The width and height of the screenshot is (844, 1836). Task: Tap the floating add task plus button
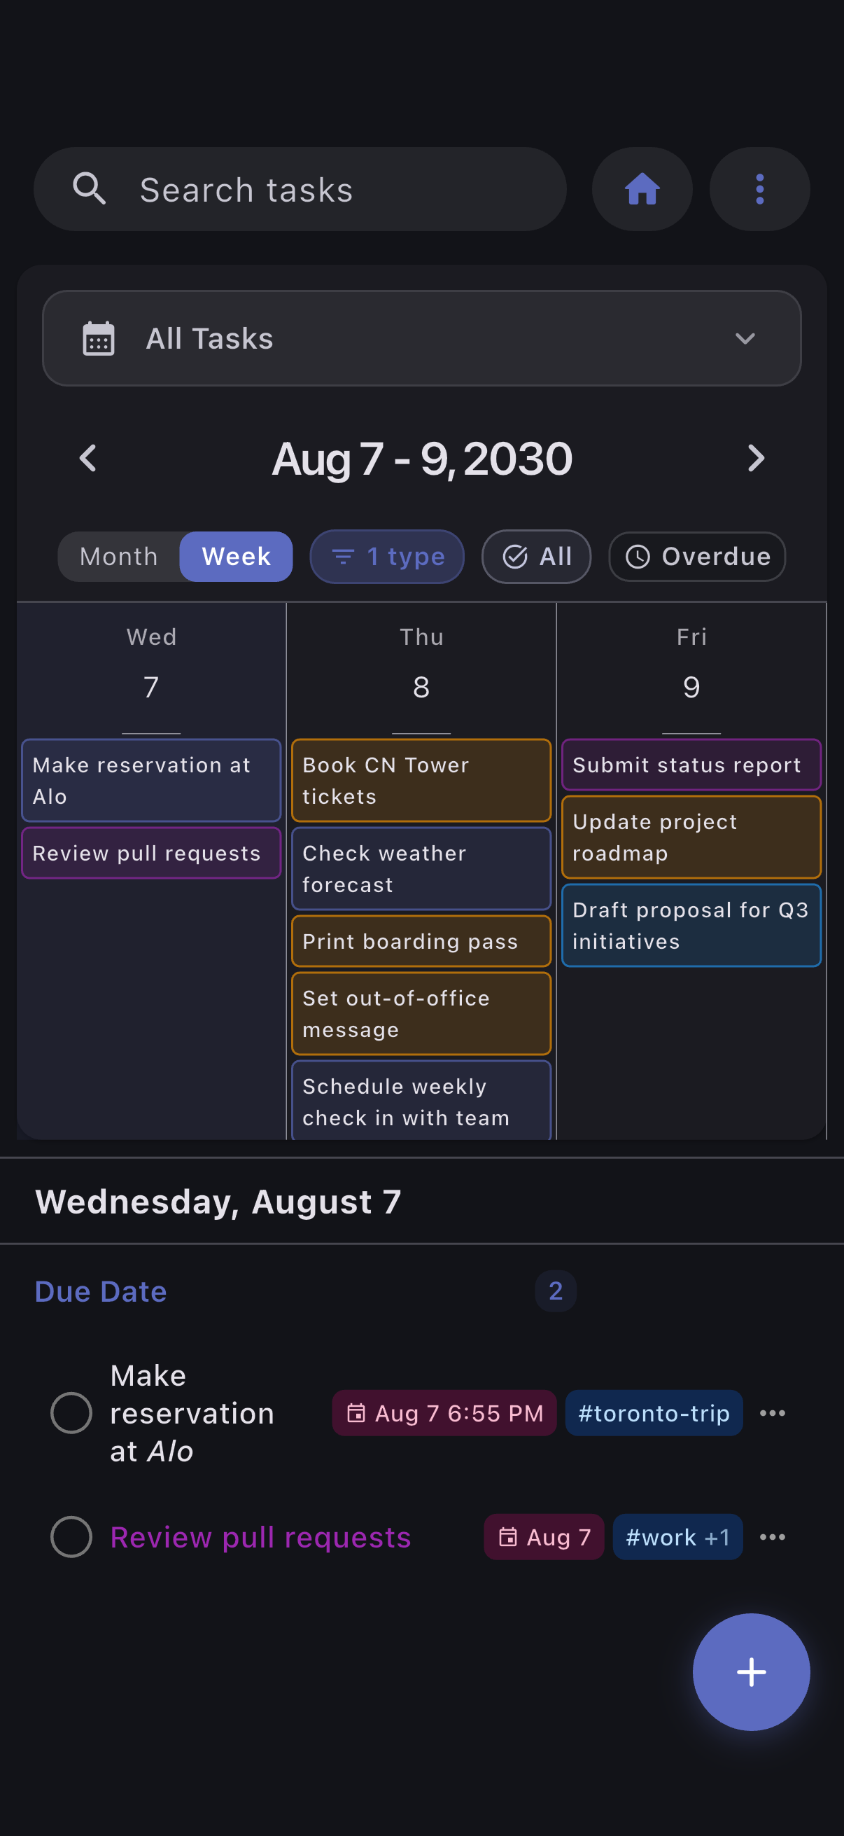click(751, 1671)
